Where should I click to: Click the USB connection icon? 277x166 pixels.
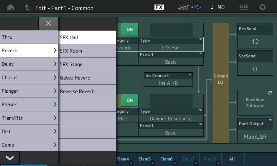[x=196, y=7]
